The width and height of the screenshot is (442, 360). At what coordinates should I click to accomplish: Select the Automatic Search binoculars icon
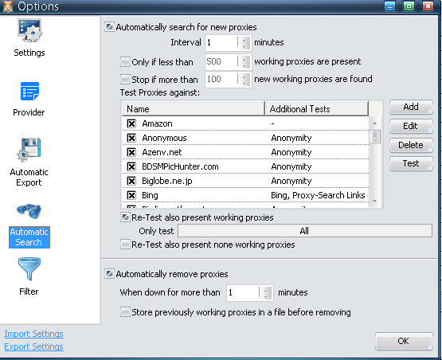[29, 211]
